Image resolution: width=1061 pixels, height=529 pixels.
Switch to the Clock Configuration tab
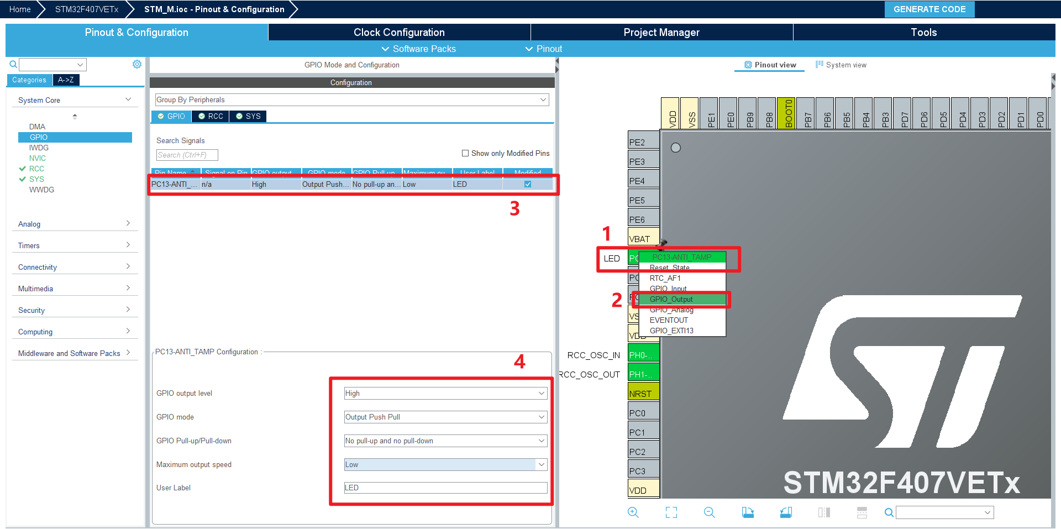(x=399, y=32)
